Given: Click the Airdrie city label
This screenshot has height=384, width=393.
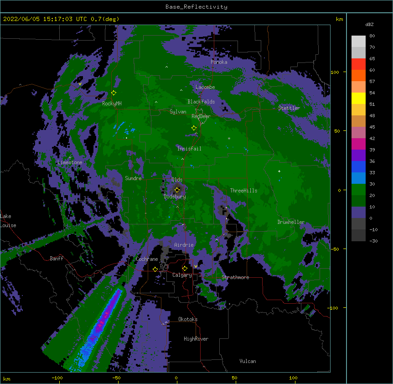Looking at the screenshot, I should 184,245.
